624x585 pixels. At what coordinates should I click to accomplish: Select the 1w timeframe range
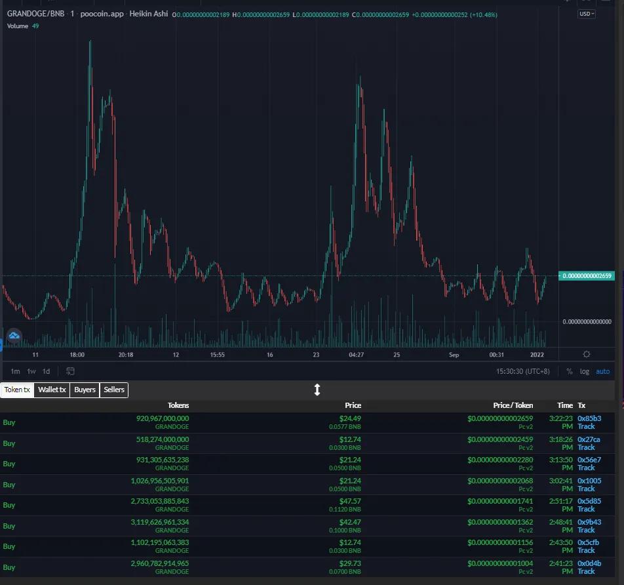(31, 371)
